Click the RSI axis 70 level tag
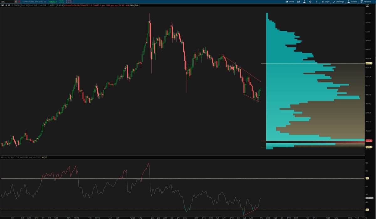This screenshot has width=376, height=219. click(367, 178)
